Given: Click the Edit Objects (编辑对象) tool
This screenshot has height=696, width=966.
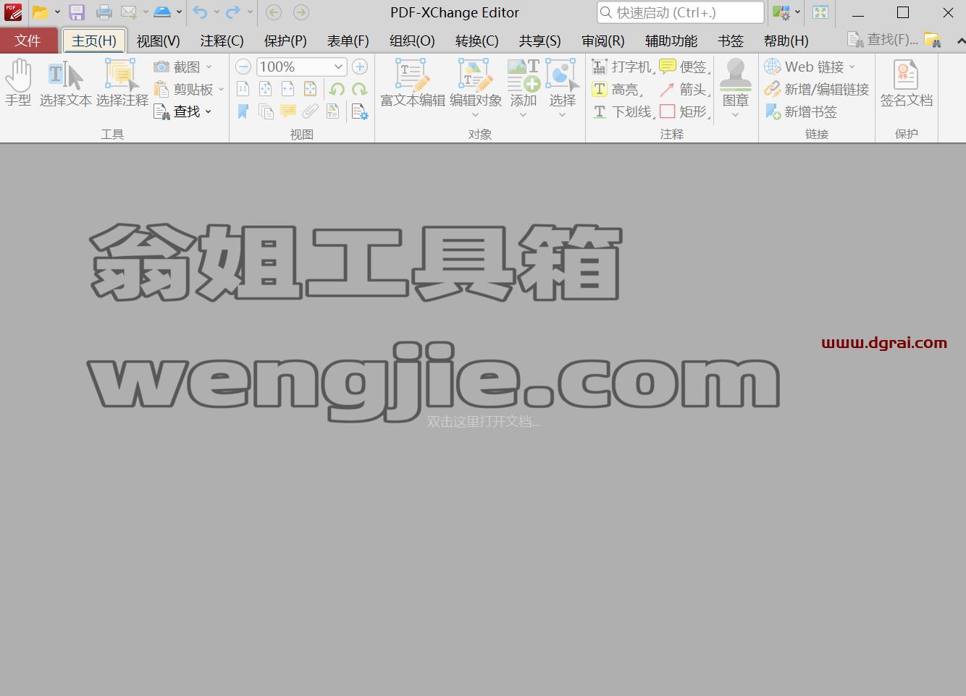Looking at the screenshot, I should (x=476, y=87).
